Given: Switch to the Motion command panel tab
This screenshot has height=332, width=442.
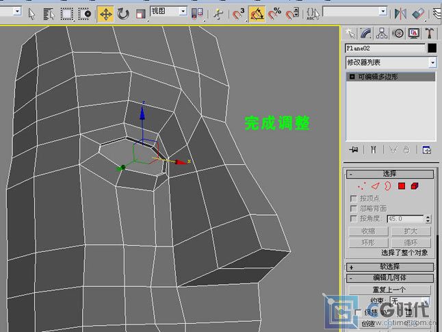Looking at the screenshot, I should point(398,34).
